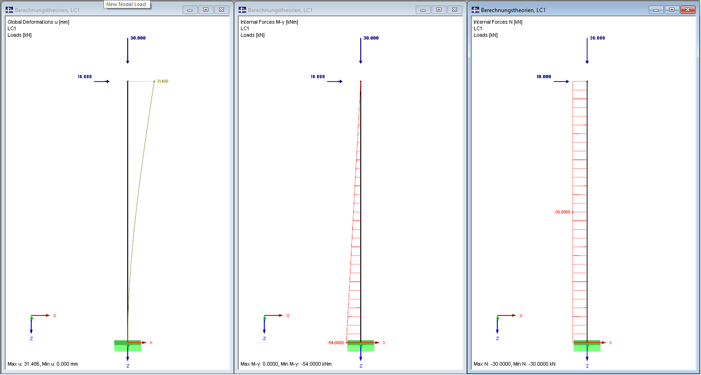Click app icon in right window title bar
Image resolution: width=701 pixels, height=375 pixels.
tap(475, 10)
